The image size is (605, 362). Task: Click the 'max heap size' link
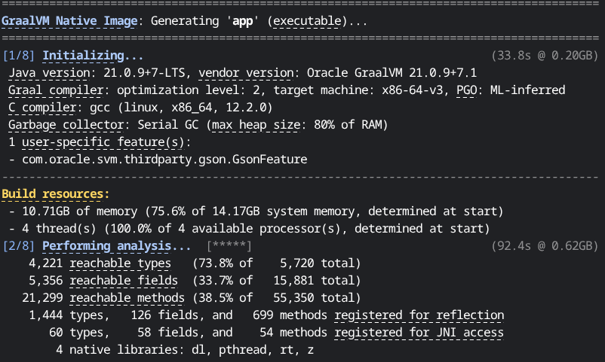(x=256, y=125)
